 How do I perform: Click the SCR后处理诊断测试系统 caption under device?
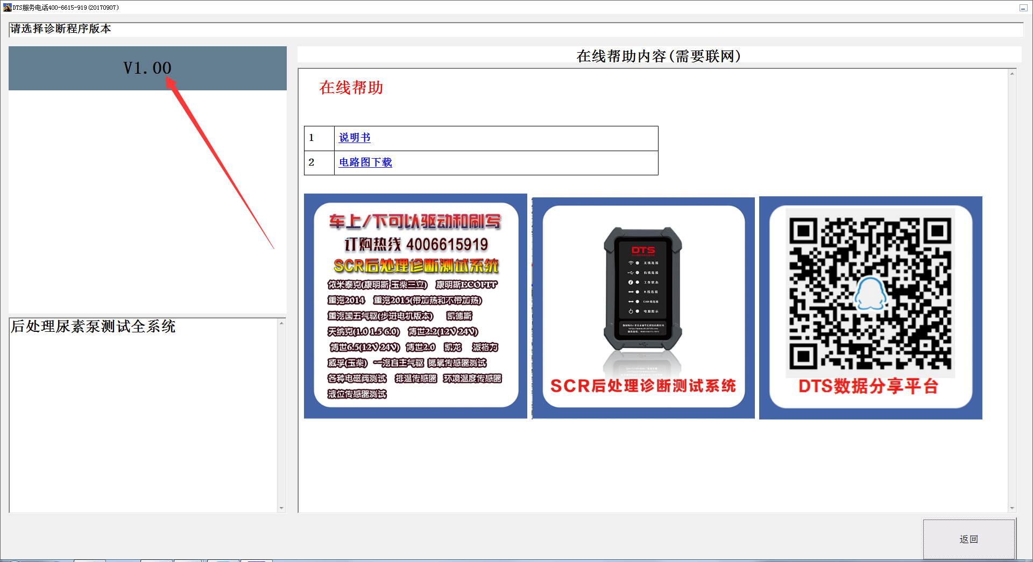(x=643, y=386)
